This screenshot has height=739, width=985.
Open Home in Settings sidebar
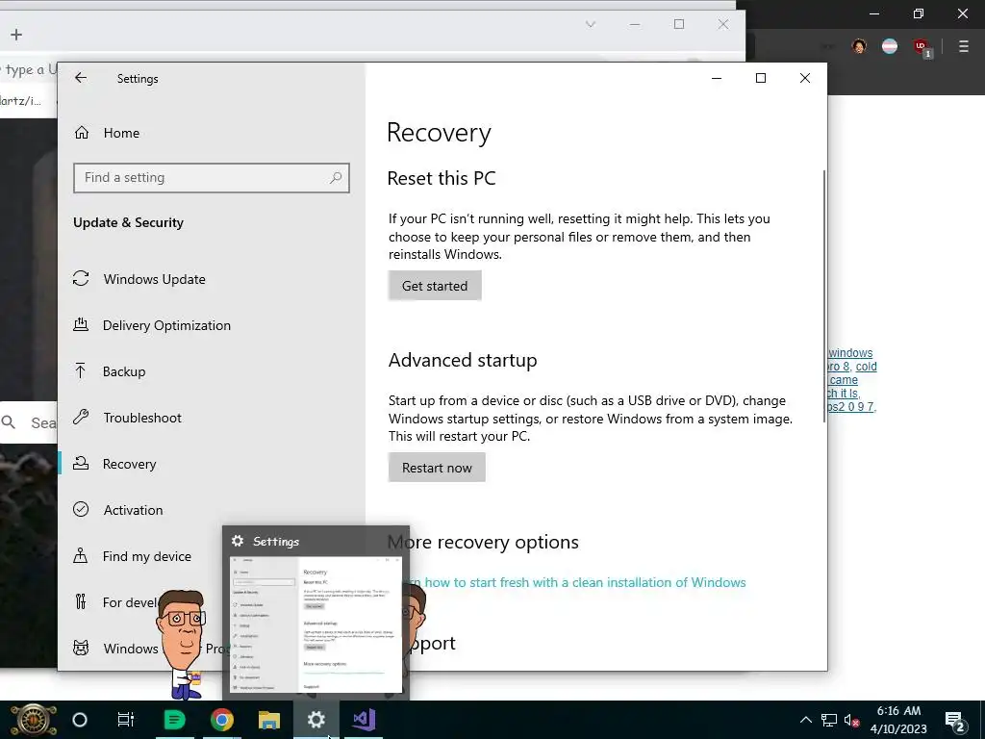coord(121,133)
